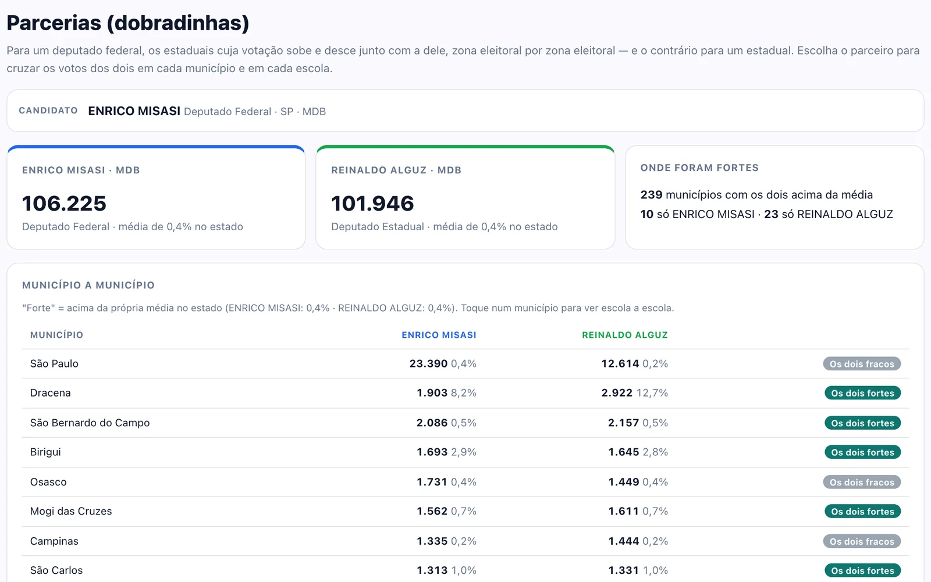
Task: Click 'Os dois fracos' badge for São Paulo
Action: pyautogui.click(x=862, y=364)
